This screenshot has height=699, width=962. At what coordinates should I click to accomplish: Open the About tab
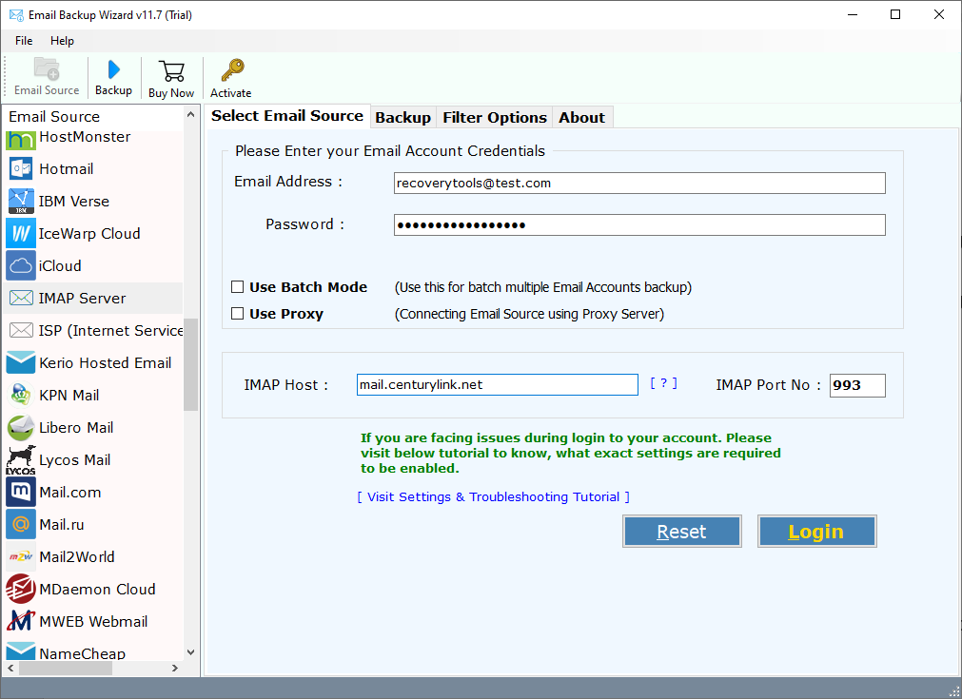(x=581, y=118)
